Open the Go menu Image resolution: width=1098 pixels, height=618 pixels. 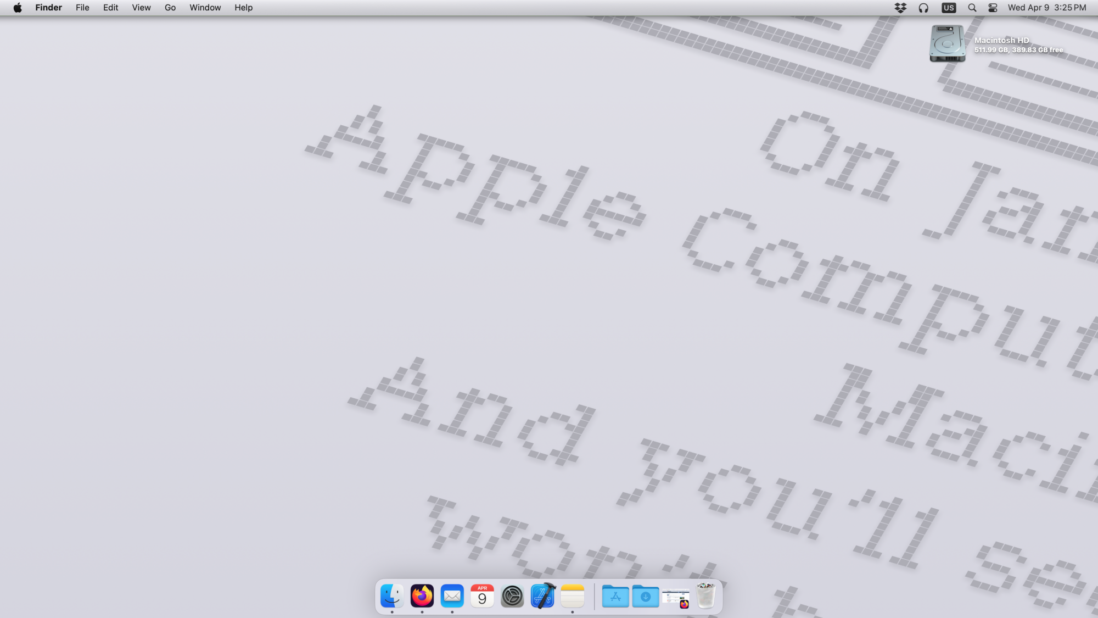coord(170,8)
